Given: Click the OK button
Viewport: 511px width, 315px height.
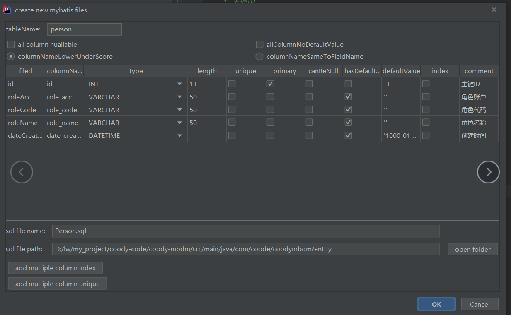Looking at the screenshot, I should (436, 304).
